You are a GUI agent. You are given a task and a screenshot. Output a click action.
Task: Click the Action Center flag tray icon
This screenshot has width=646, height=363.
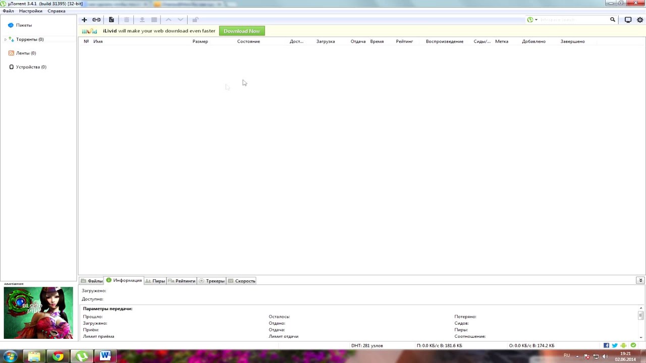(586, 356)
